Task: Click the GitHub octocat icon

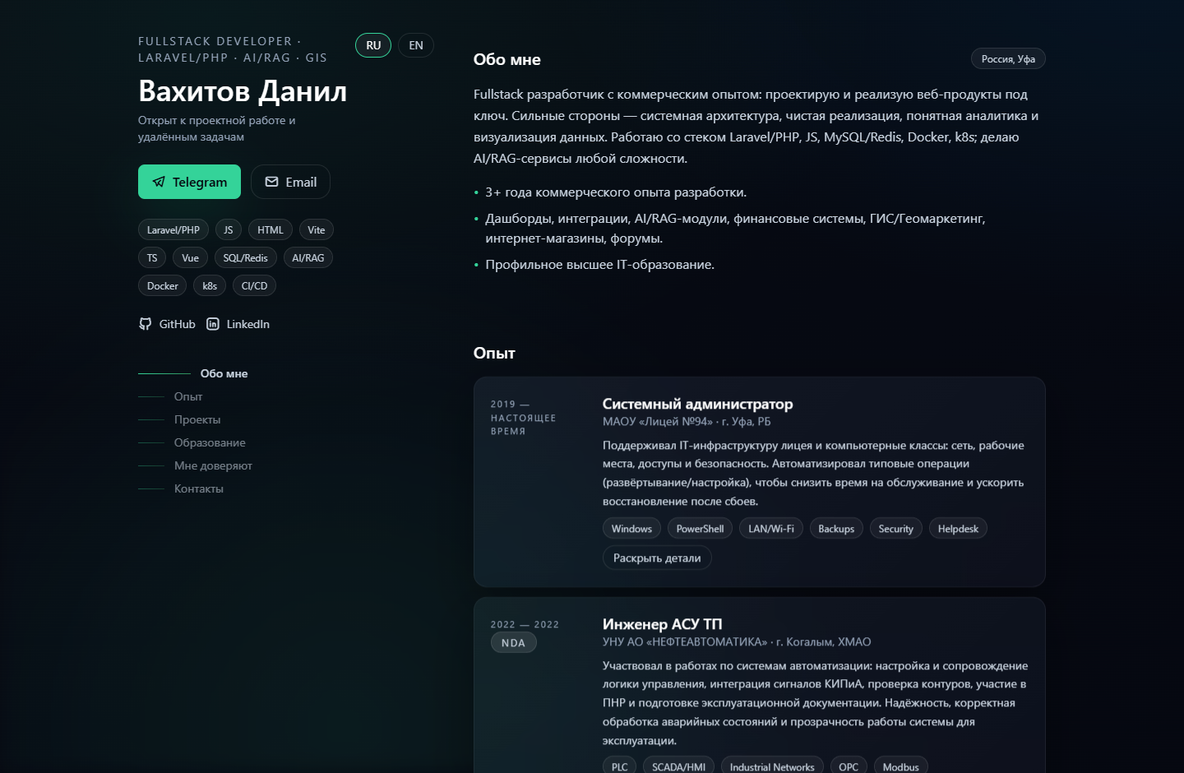Action: click(146, 324)
